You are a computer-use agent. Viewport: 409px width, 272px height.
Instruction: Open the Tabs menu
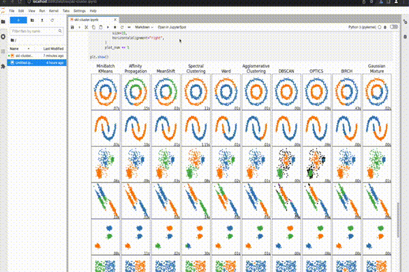(x=66, y=11)
